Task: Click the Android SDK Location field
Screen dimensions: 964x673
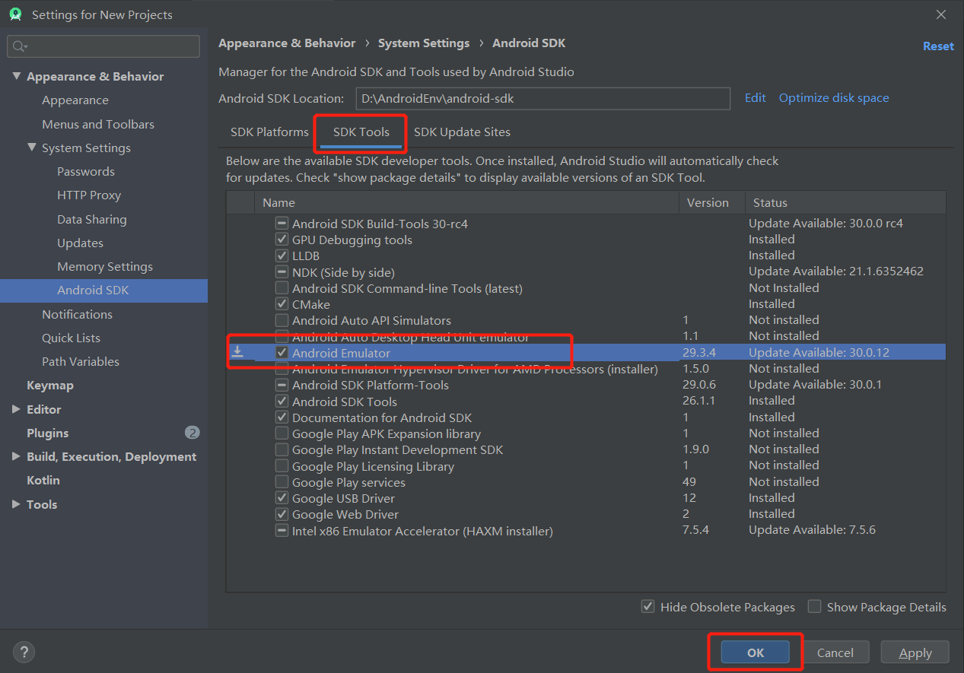Action: point(543,98)
